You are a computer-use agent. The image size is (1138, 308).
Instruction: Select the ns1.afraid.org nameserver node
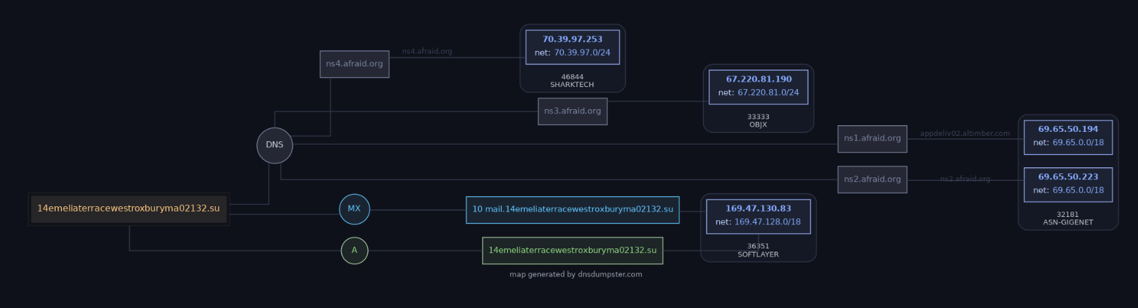pyautogui.click(x=872, y=139)
